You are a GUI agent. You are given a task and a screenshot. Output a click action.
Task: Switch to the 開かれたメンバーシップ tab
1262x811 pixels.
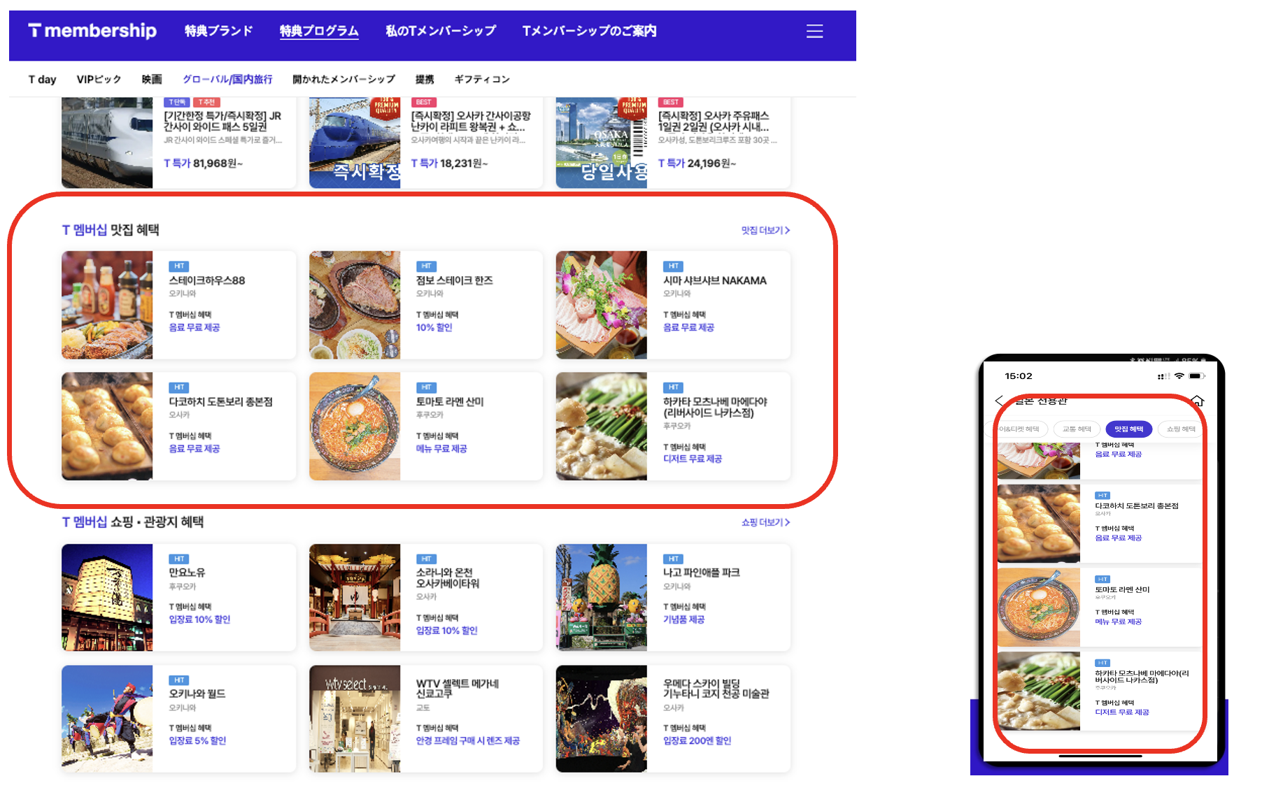(x=343, y=79)
